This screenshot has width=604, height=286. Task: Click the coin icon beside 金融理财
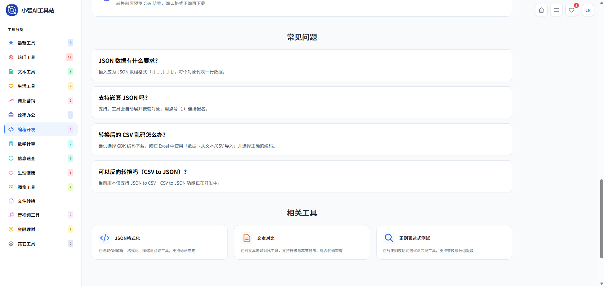[11, 229]
